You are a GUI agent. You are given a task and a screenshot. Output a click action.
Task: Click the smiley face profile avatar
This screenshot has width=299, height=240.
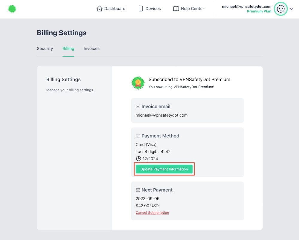281,9
